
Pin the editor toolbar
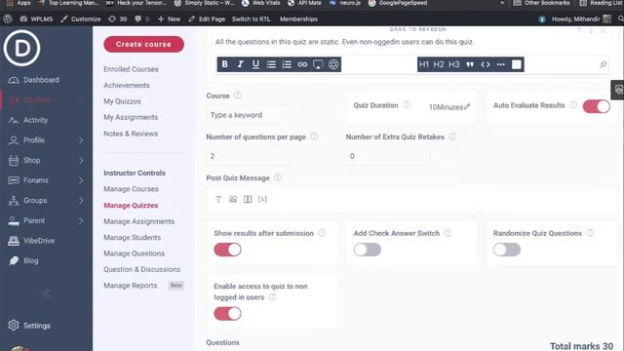pos(604,64)
